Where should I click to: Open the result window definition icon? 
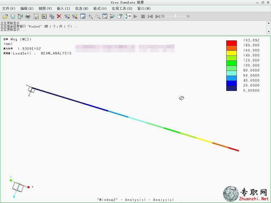coord(36,16)
